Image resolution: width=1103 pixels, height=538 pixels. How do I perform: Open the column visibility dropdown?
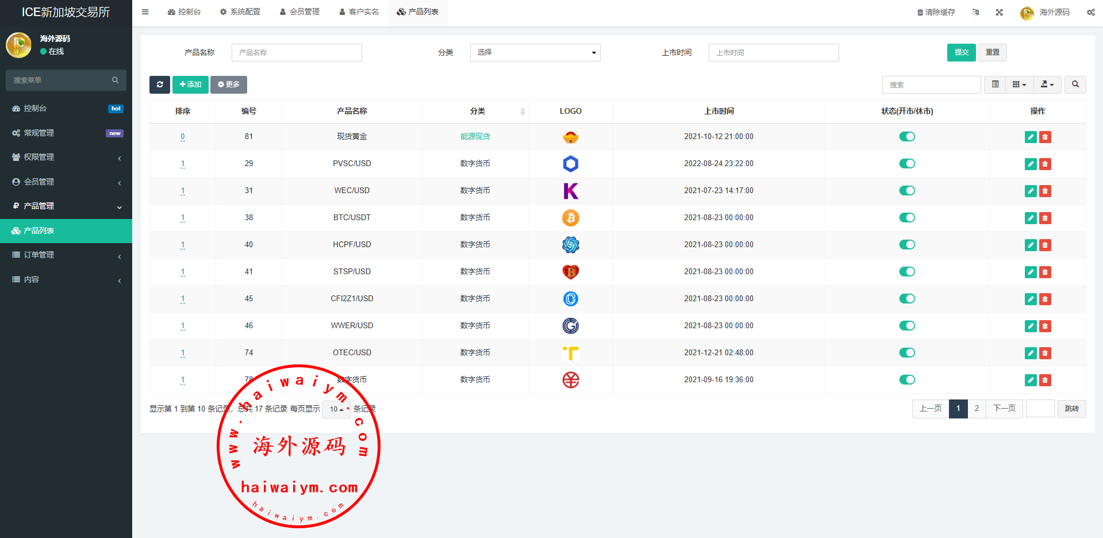(1019, 84)
